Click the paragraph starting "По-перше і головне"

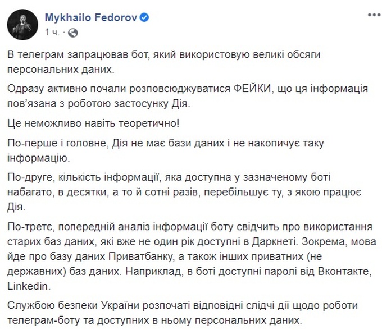pyautogui.click(x=185, y=151)
